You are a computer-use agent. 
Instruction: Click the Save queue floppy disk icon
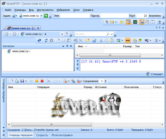tap(22, 81)
